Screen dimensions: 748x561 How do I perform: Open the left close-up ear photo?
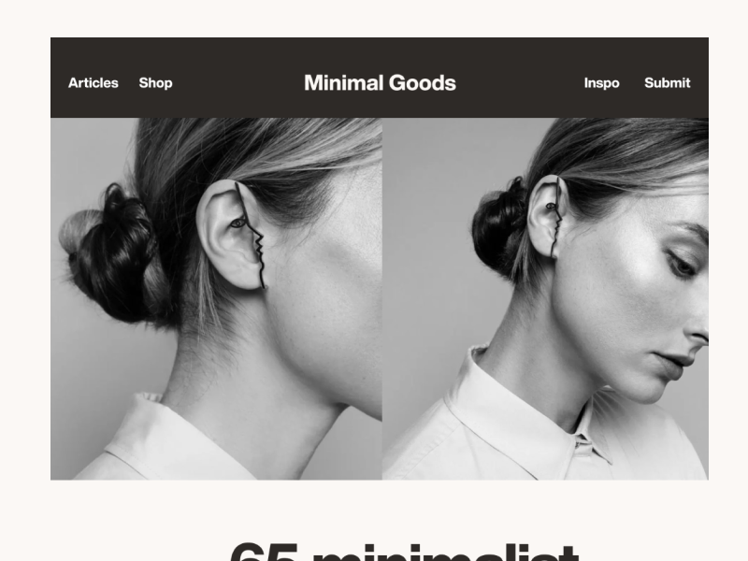[216, 298]
